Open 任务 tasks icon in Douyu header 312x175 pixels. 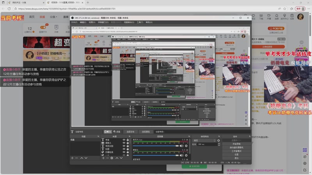(292, 17)
